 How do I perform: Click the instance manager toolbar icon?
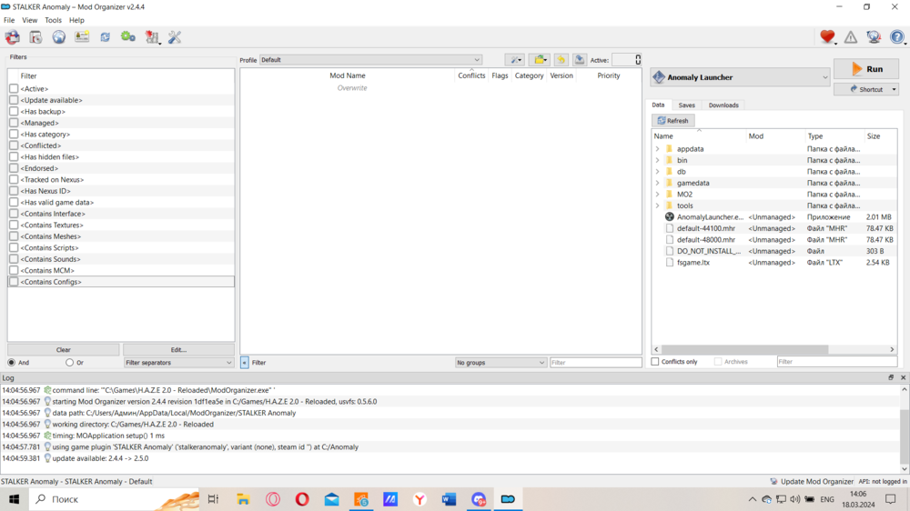(x=12, y=37)
